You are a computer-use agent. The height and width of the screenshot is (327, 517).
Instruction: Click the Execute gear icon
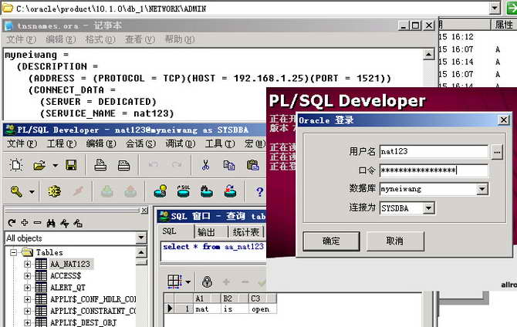[x=54, y=191]
